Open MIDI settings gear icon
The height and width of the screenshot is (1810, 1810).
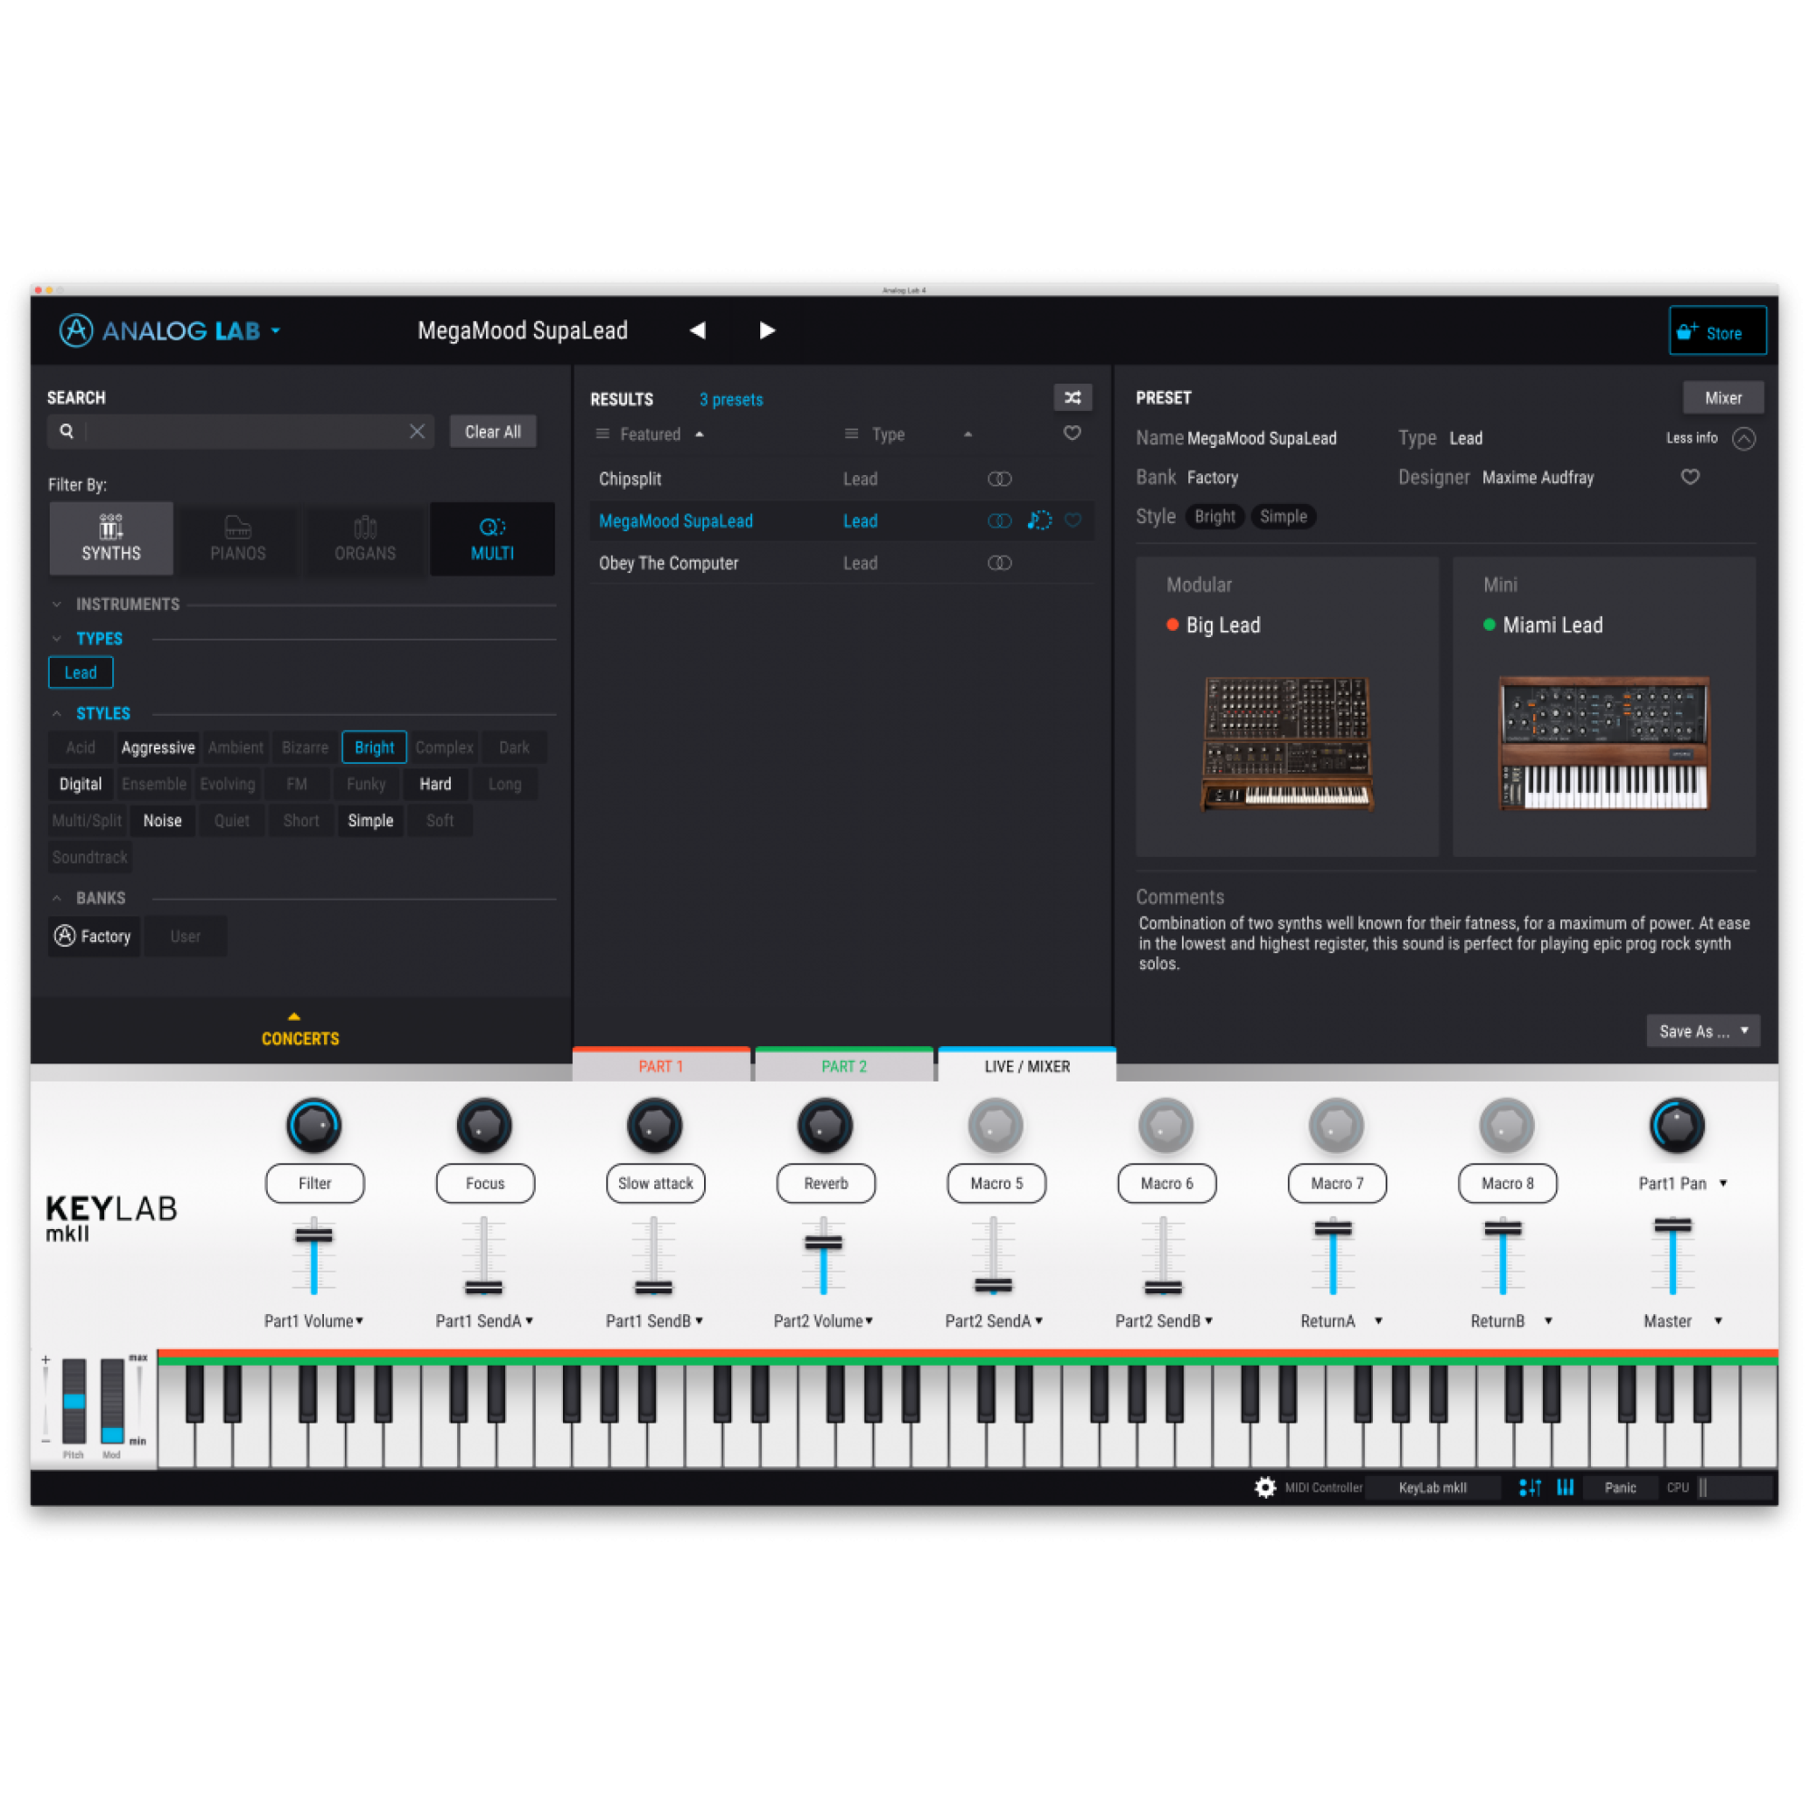coord(1265,1488)
